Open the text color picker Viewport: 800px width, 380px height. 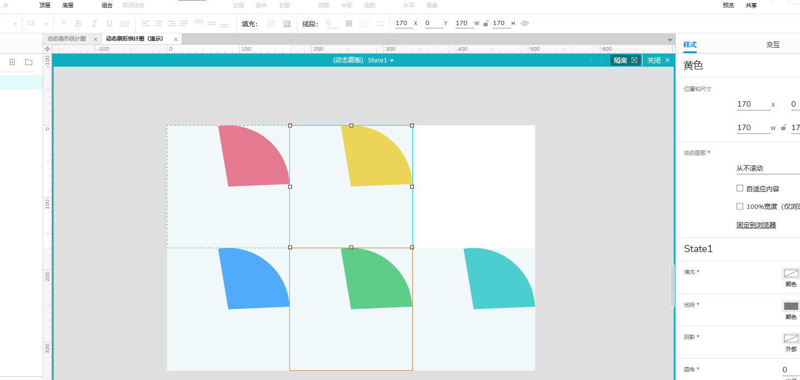[x=63, y=23]
